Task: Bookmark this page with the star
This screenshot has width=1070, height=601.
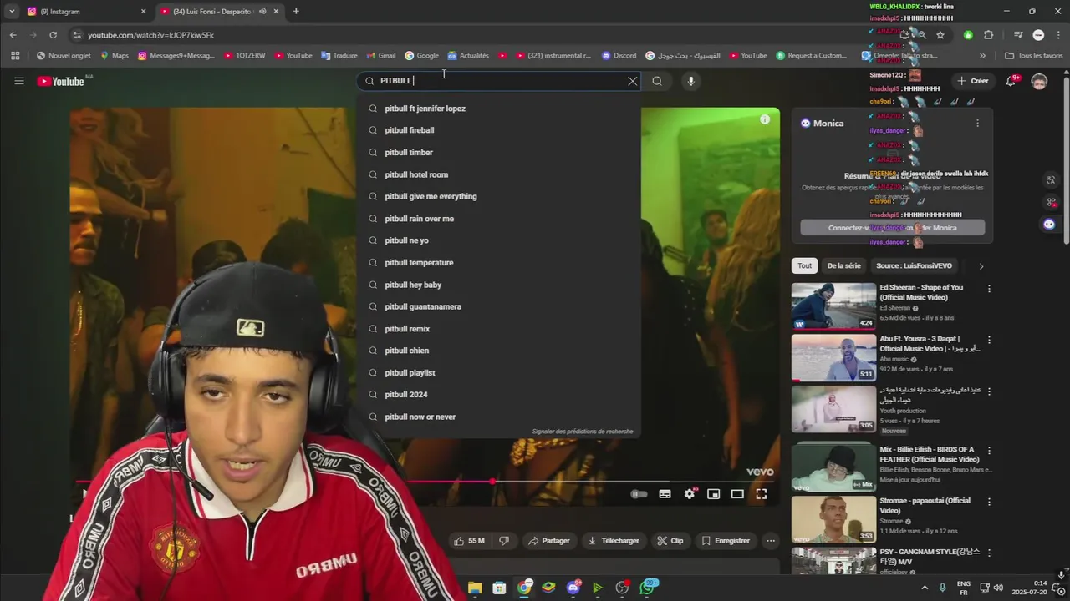Action: coord(940,35)
